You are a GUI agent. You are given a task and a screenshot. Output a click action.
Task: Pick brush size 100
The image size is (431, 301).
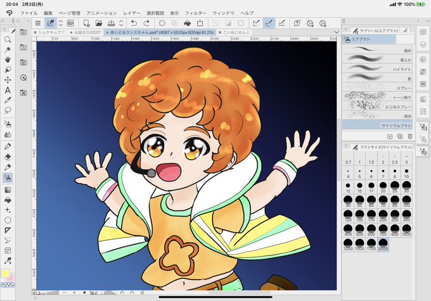click(406, 202)
